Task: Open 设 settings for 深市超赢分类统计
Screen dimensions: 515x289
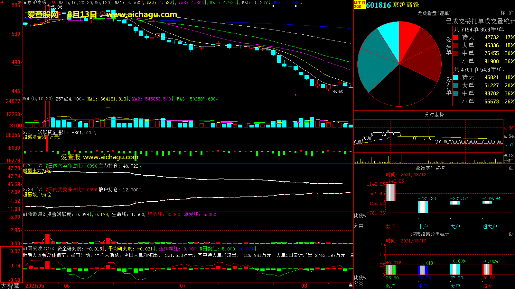Action: point(510,234)
